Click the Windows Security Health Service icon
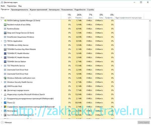The height and width of the screenshot is (126, 151). pyautogui.click(x=5, y=82)
